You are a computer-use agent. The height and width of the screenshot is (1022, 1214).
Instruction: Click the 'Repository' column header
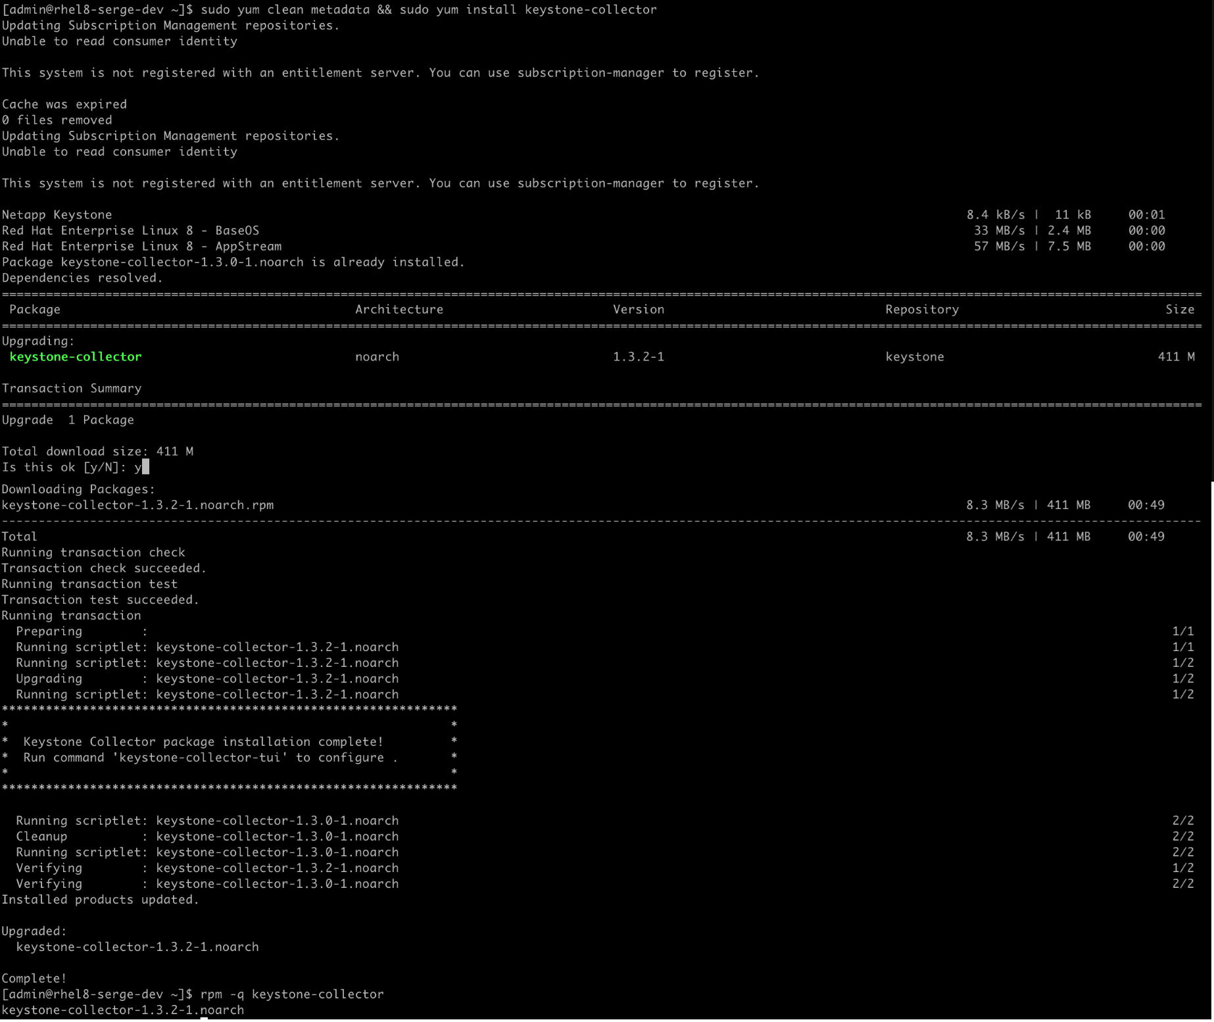922,310
